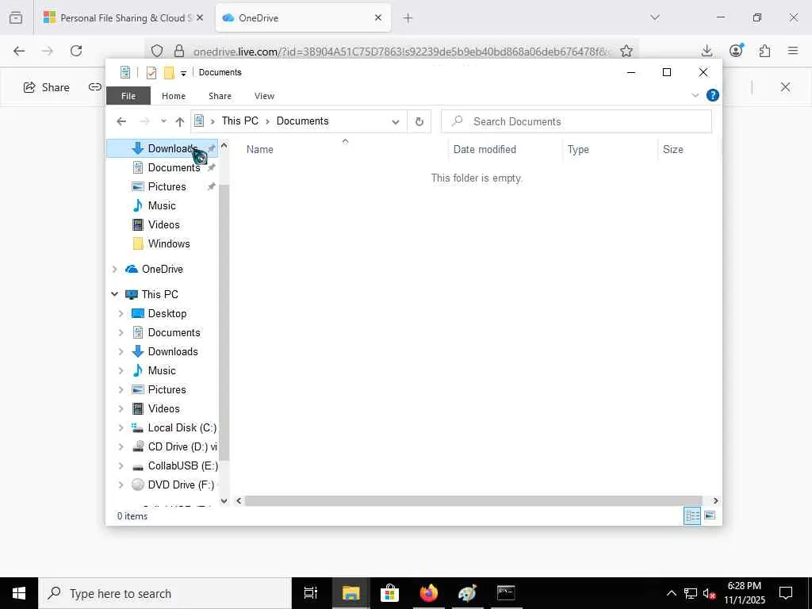
Task: Expand Documents under This PC
Action: (121, 332)
